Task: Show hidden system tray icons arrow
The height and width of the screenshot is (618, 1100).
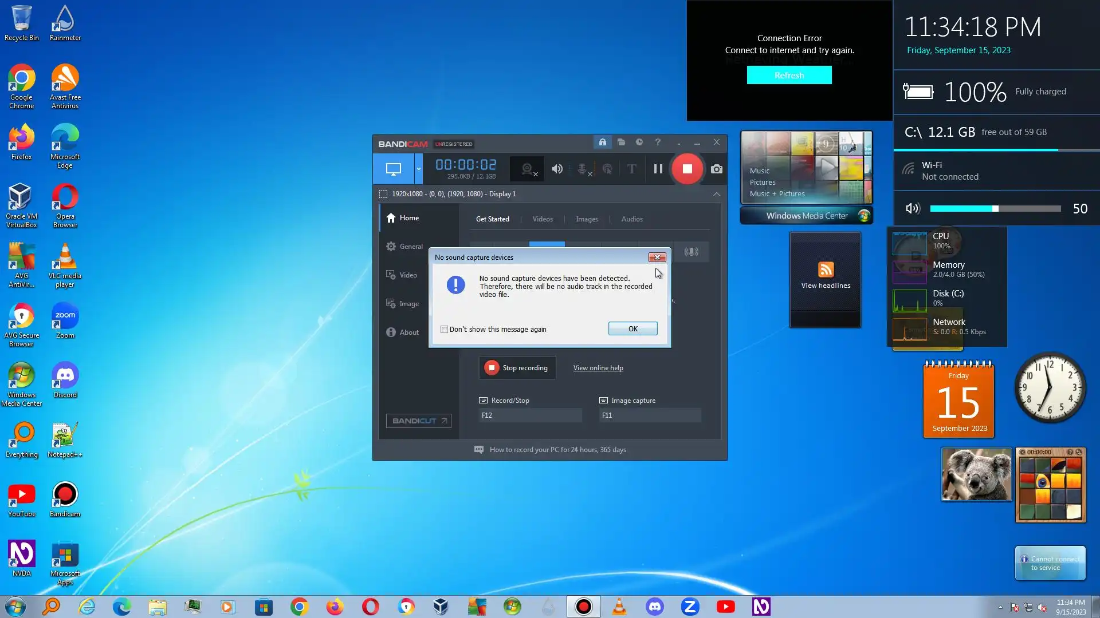Action: (1000, 607)
